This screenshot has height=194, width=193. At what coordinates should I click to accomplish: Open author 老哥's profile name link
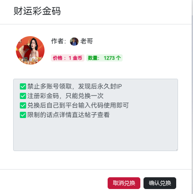[86, 41]
